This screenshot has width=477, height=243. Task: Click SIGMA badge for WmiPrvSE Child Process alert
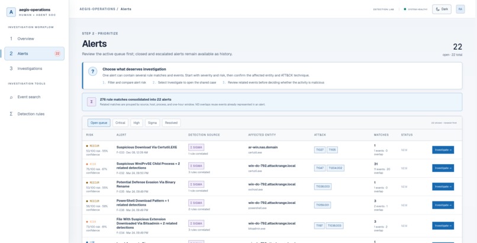pyautogui.click(x=196, y=166)
